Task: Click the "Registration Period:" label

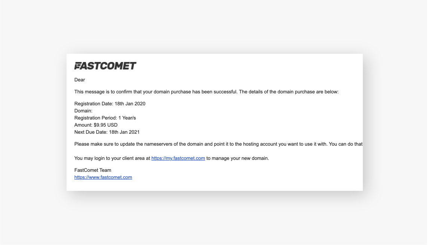Action: pyautogui.click(x=96, y=118)
